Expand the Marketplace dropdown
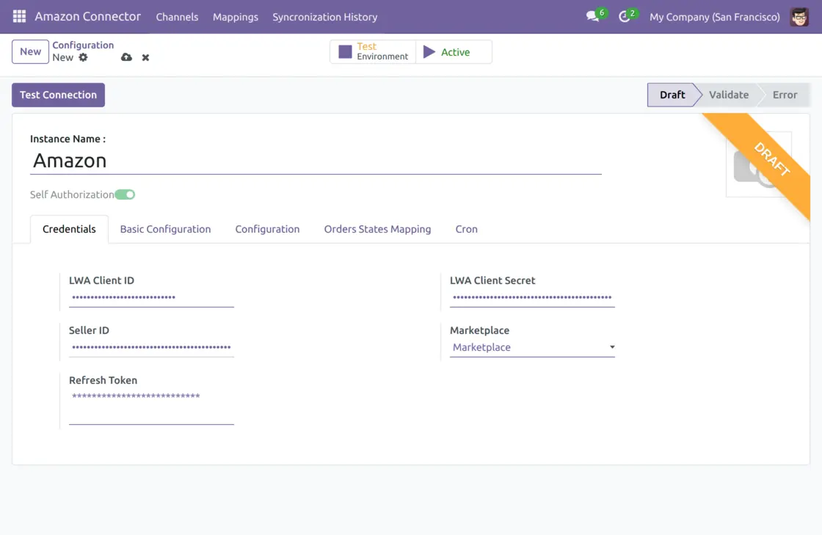Screen dimensions: 822x535 532,347
